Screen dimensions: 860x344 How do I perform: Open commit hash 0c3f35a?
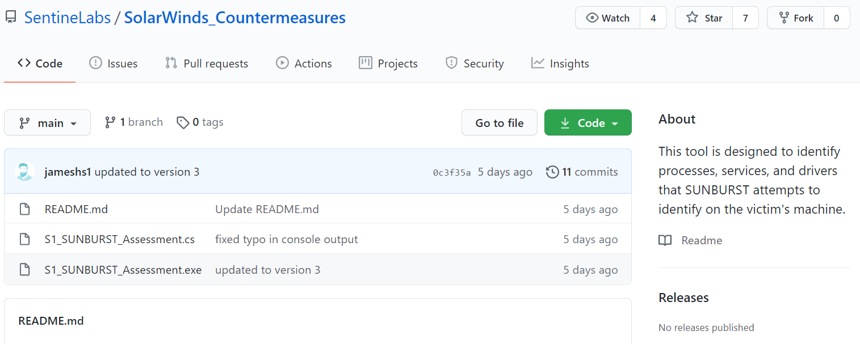[x=451, y=173]
